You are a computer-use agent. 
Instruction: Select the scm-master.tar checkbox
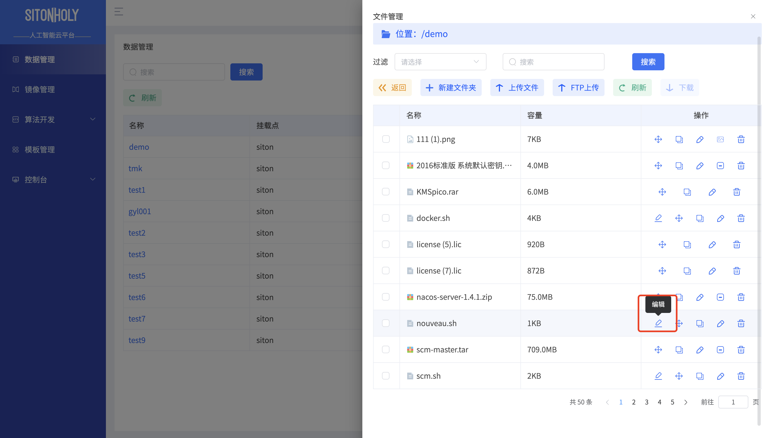(x=385, y=349)
